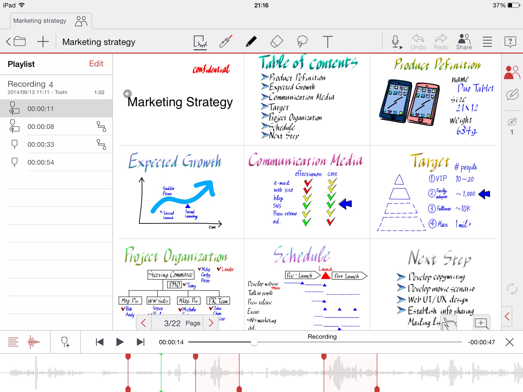
Task: Tap the hamburger menu icon
Action: (487, 41)
